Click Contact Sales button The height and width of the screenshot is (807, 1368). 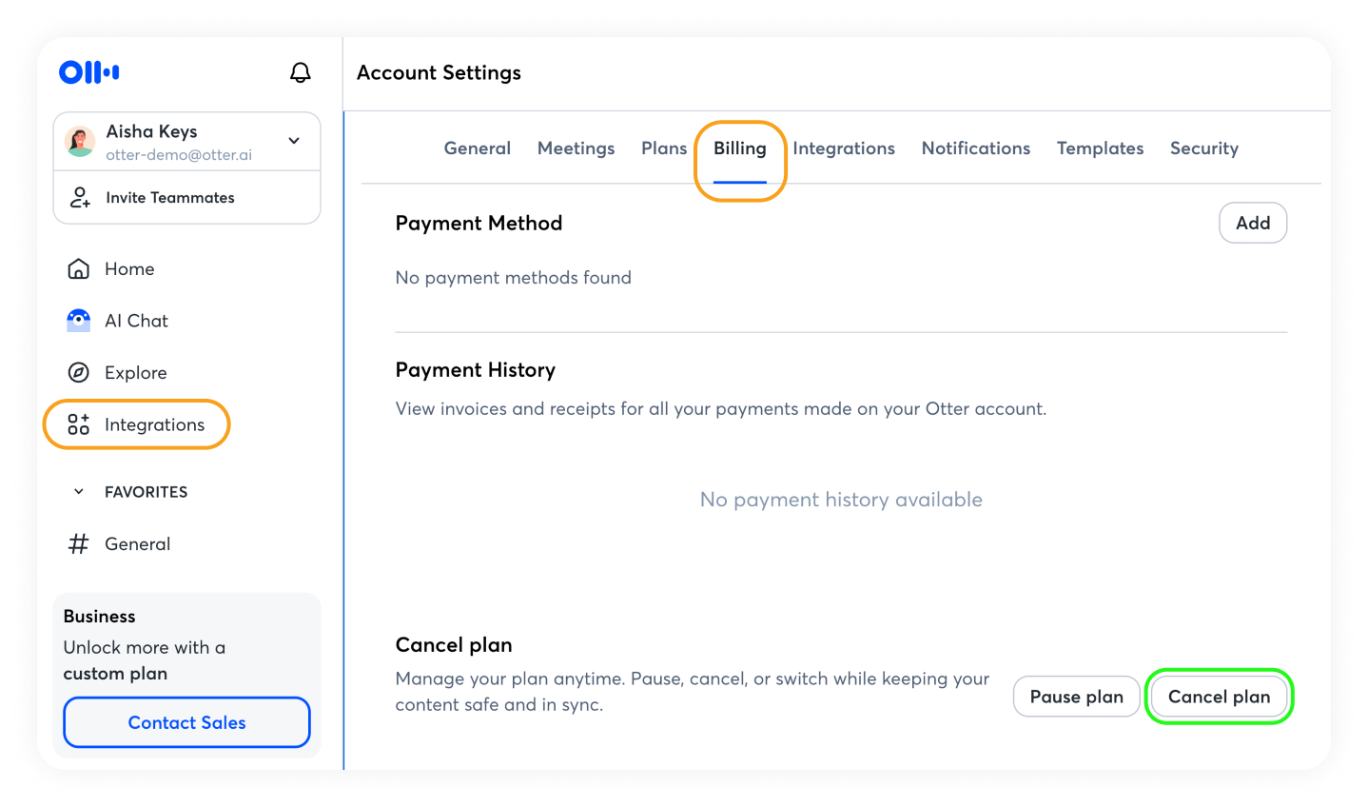click(x=186, y=722)
